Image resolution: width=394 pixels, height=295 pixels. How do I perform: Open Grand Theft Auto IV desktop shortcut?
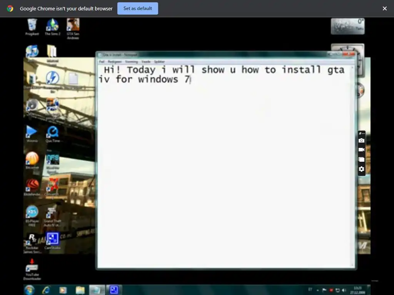click(x=52, y=217)
